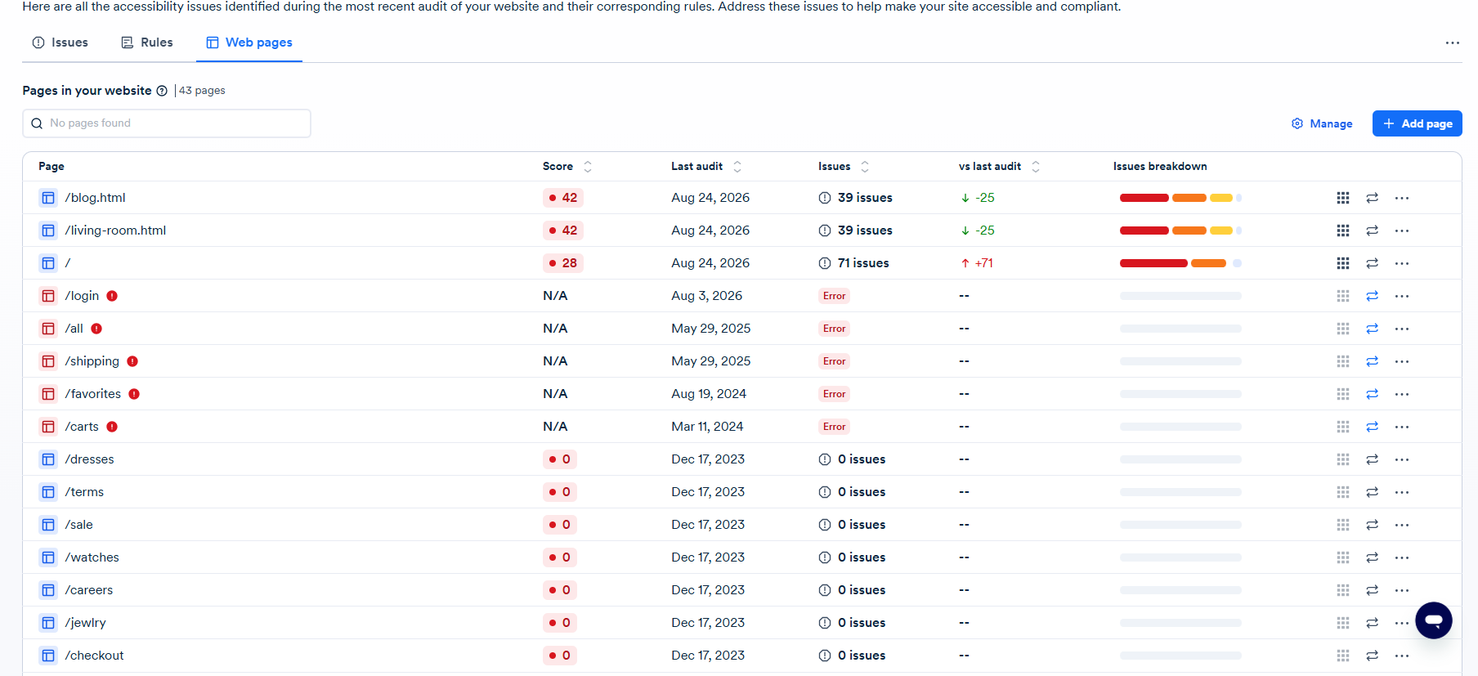This screenshot has width=1478, height=676.
Task: Open the three-dot menu for /careers
Action: [x=1402, y=590]
